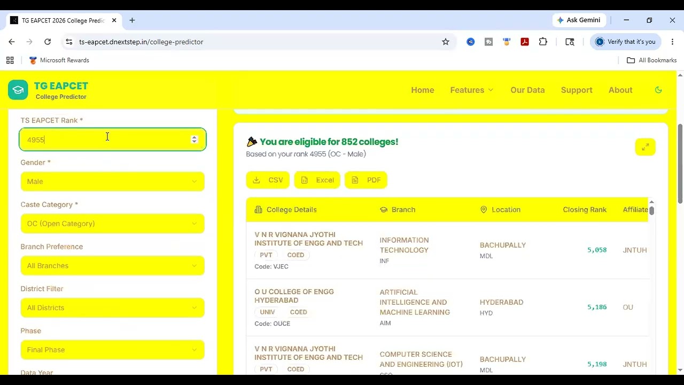
Task: Download results as PDF
Action: 366,180
